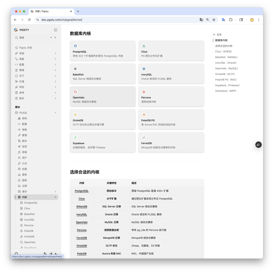274x273 pixels.
Task: Open the FerretDB link in the kernel table
Action: [82, 238]
